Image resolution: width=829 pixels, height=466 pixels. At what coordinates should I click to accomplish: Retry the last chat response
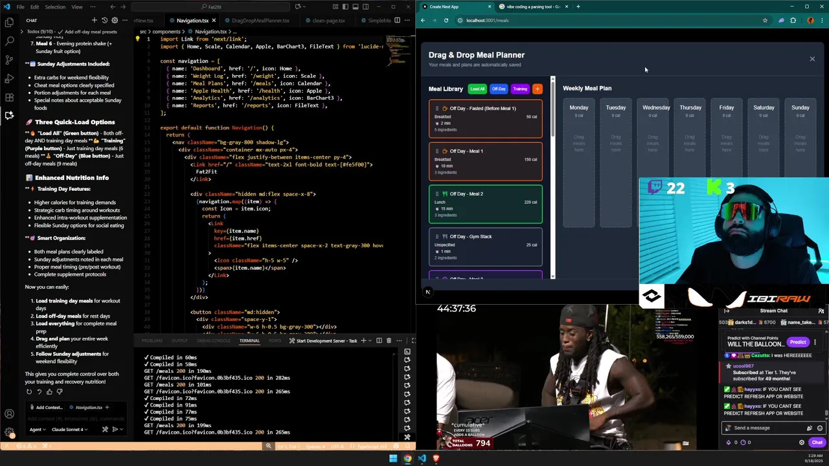(x=28, y=392)
